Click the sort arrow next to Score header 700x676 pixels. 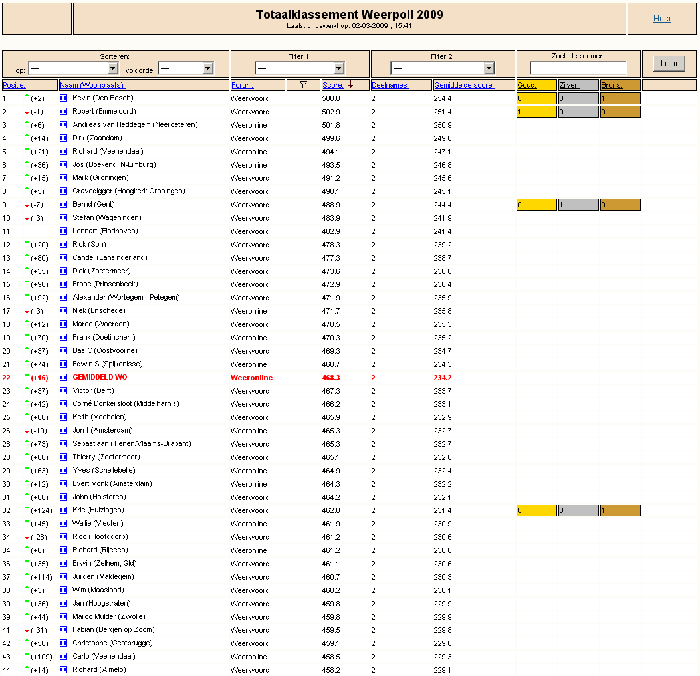coord(350,85)
